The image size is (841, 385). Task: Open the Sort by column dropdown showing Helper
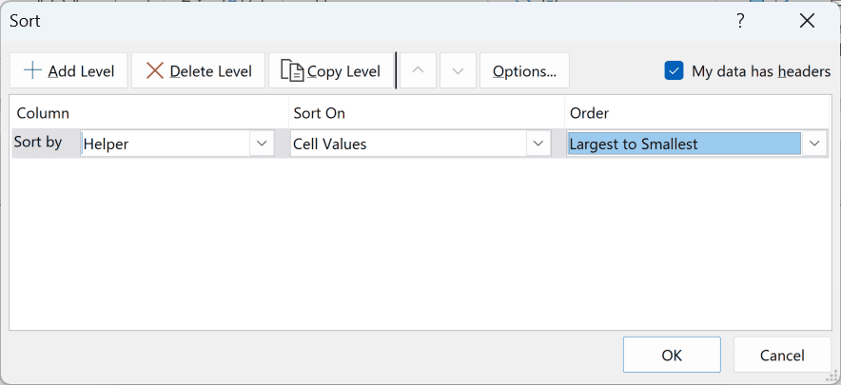[x=262, y=144]
